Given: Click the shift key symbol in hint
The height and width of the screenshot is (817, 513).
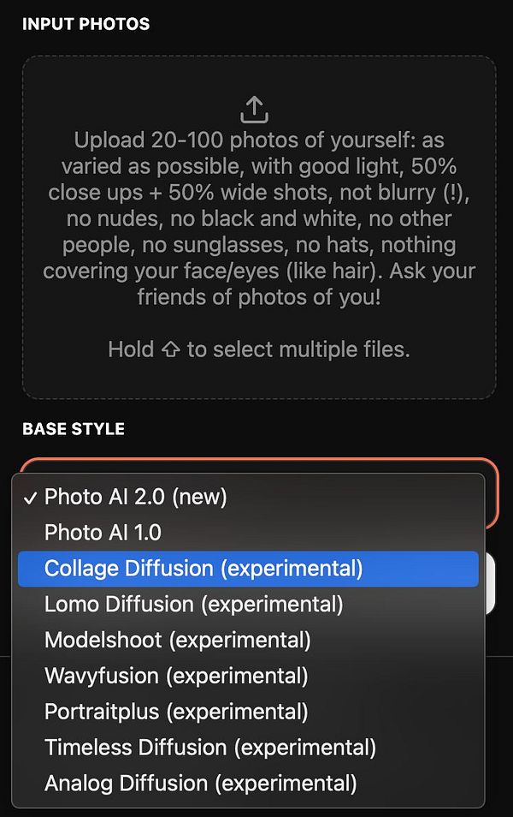Looking at the screenshot, I should [170, 350].
